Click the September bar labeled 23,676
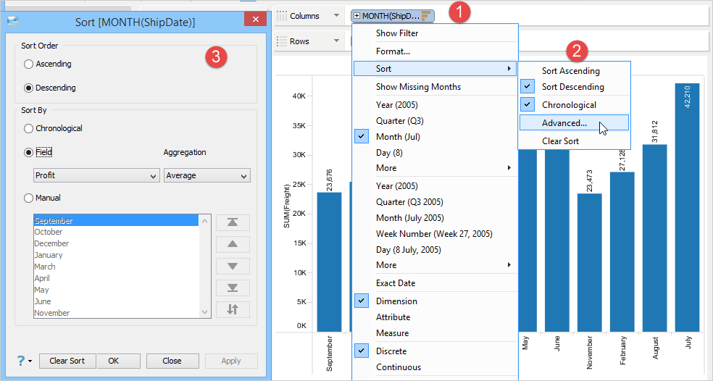This screenshot has height=381, width=713. (329, 262)
